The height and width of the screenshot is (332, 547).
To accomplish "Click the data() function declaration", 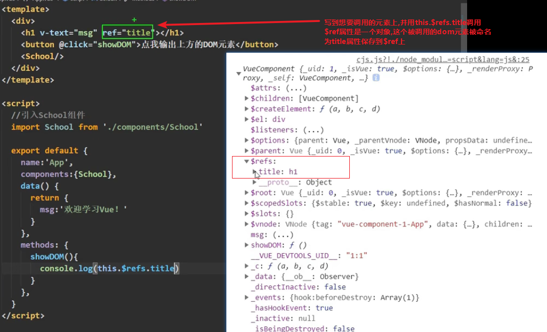I will (x=39, y=186).
